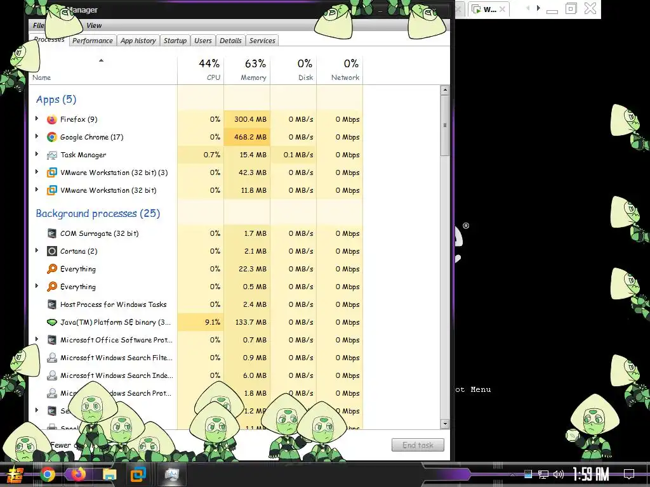Open the View menu
This screenshot has height=487, width=650.
[94, 25]
